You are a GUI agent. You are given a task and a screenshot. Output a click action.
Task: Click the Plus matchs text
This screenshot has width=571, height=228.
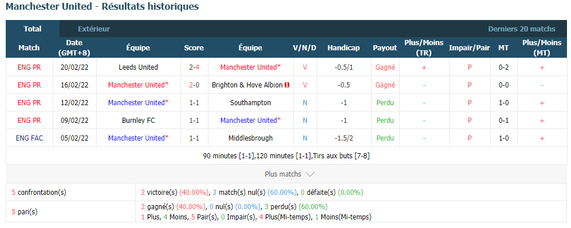coord(283,174)
